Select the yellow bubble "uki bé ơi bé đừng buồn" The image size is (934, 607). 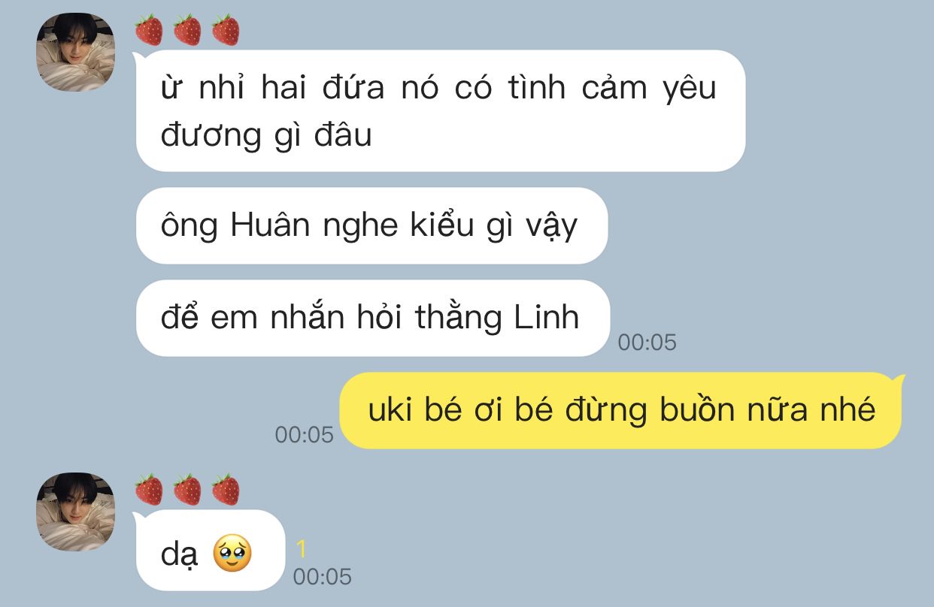pos(621,410)
